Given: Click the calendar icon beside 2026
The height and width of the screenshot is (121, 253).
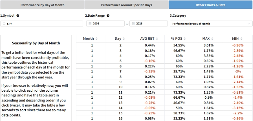Looking at the screenshot, I should click(x=133, y=24).
